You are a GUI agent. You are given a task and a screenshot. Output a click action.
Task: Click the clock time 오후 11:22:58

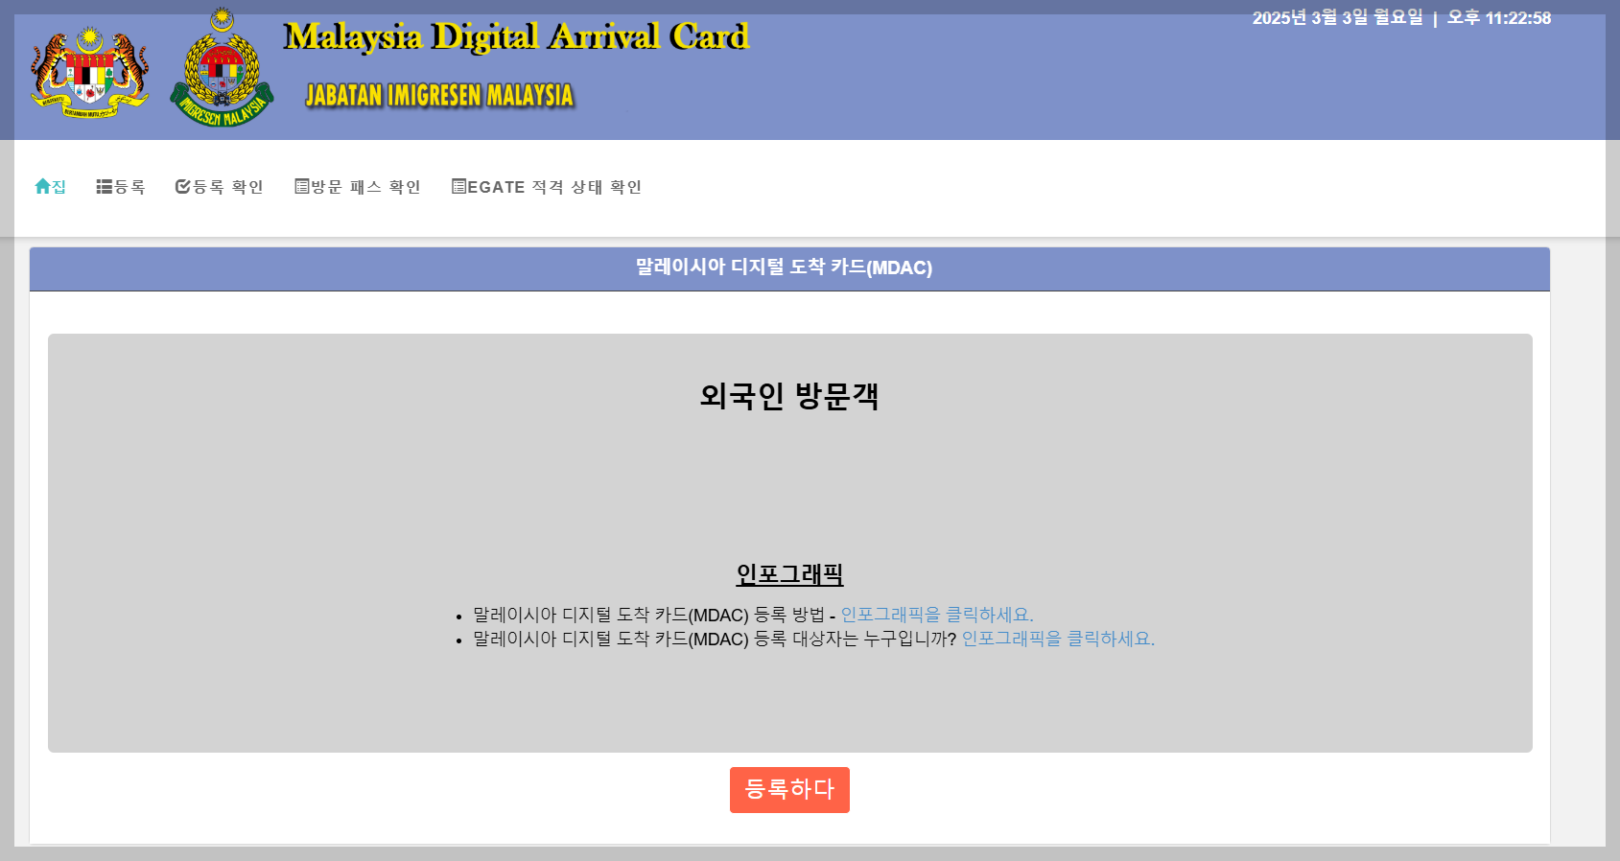point(1499,18)
